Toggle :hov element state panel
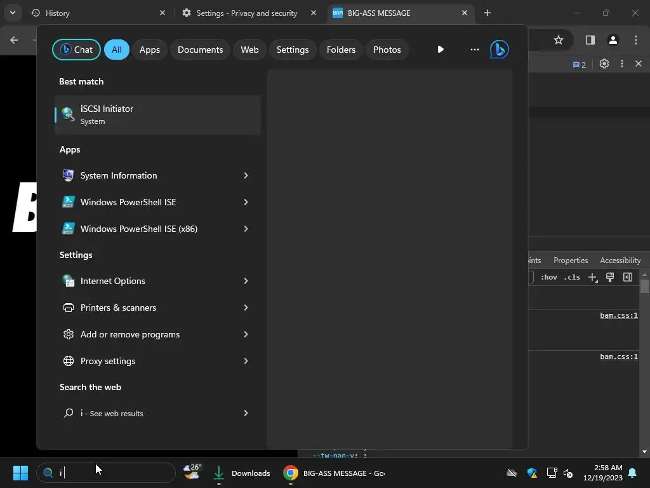The image size is (650, 488). click(549, 277)
